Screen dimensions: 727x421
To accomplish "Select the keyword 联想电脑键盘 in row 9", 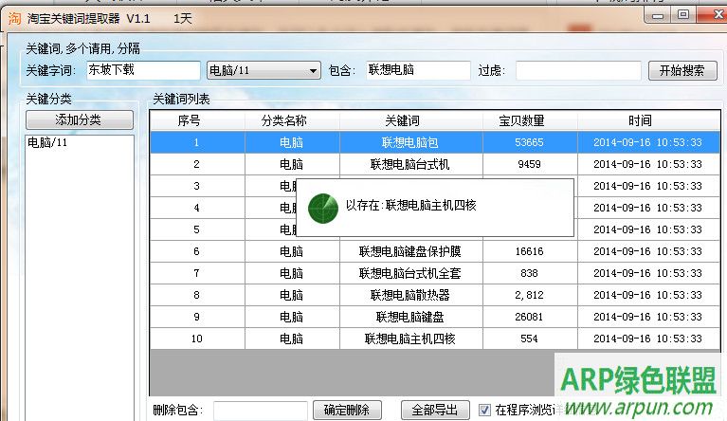I will (409, 317).
